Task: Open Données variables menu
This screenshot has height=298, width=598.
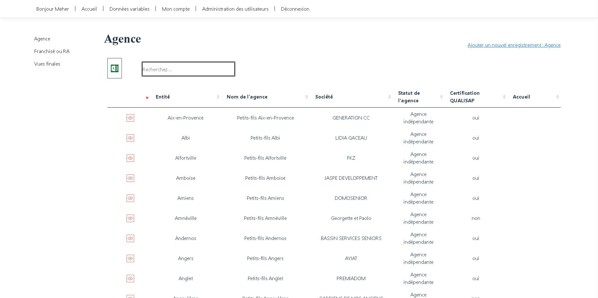Action: coord(129,9)
